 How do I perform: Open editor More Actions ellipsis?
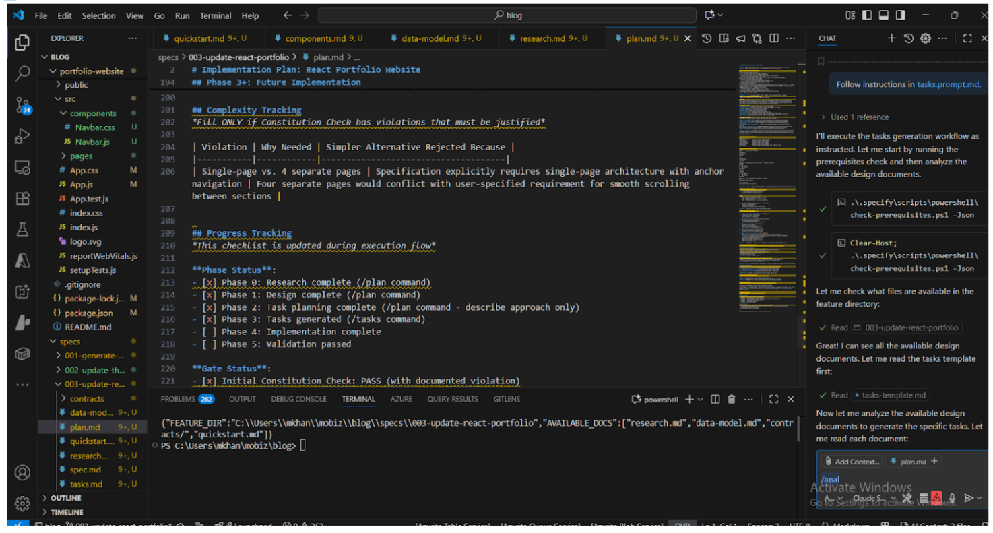pyautogui.click(x=792, y=38)
